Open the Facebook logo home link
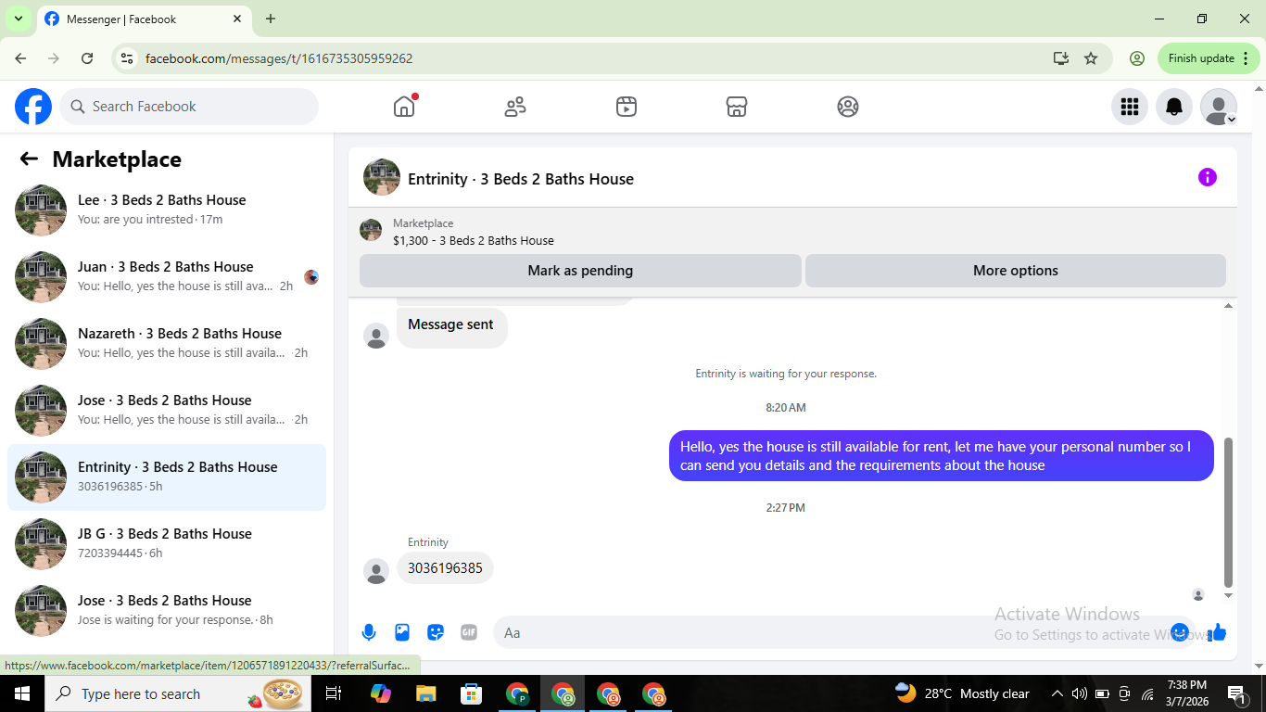 (33, 107)
